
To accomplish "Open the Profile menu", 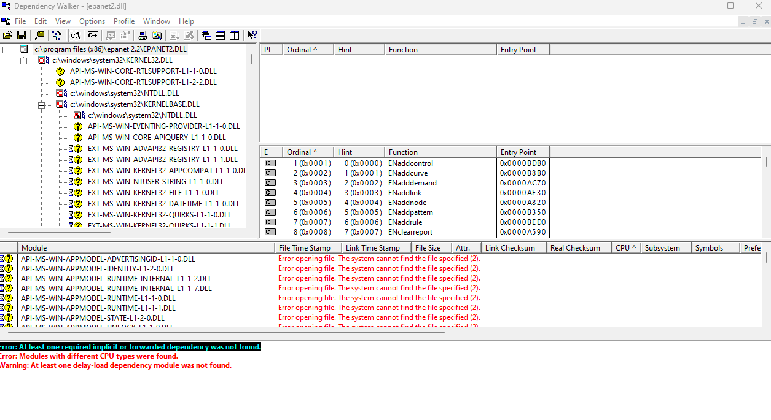I will click(x=124, y=21).
